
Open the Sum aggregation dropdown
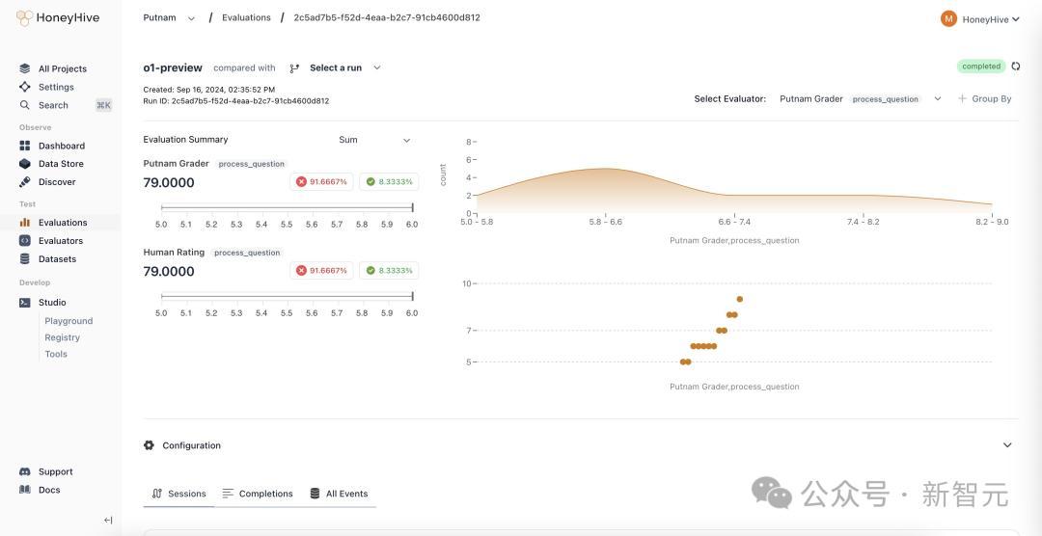tap(375, 140)
